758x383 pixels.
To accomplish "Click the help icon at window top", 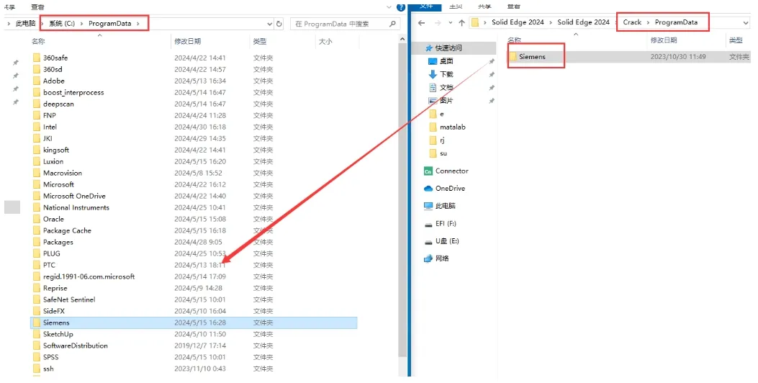I will [x=401, y=7].
